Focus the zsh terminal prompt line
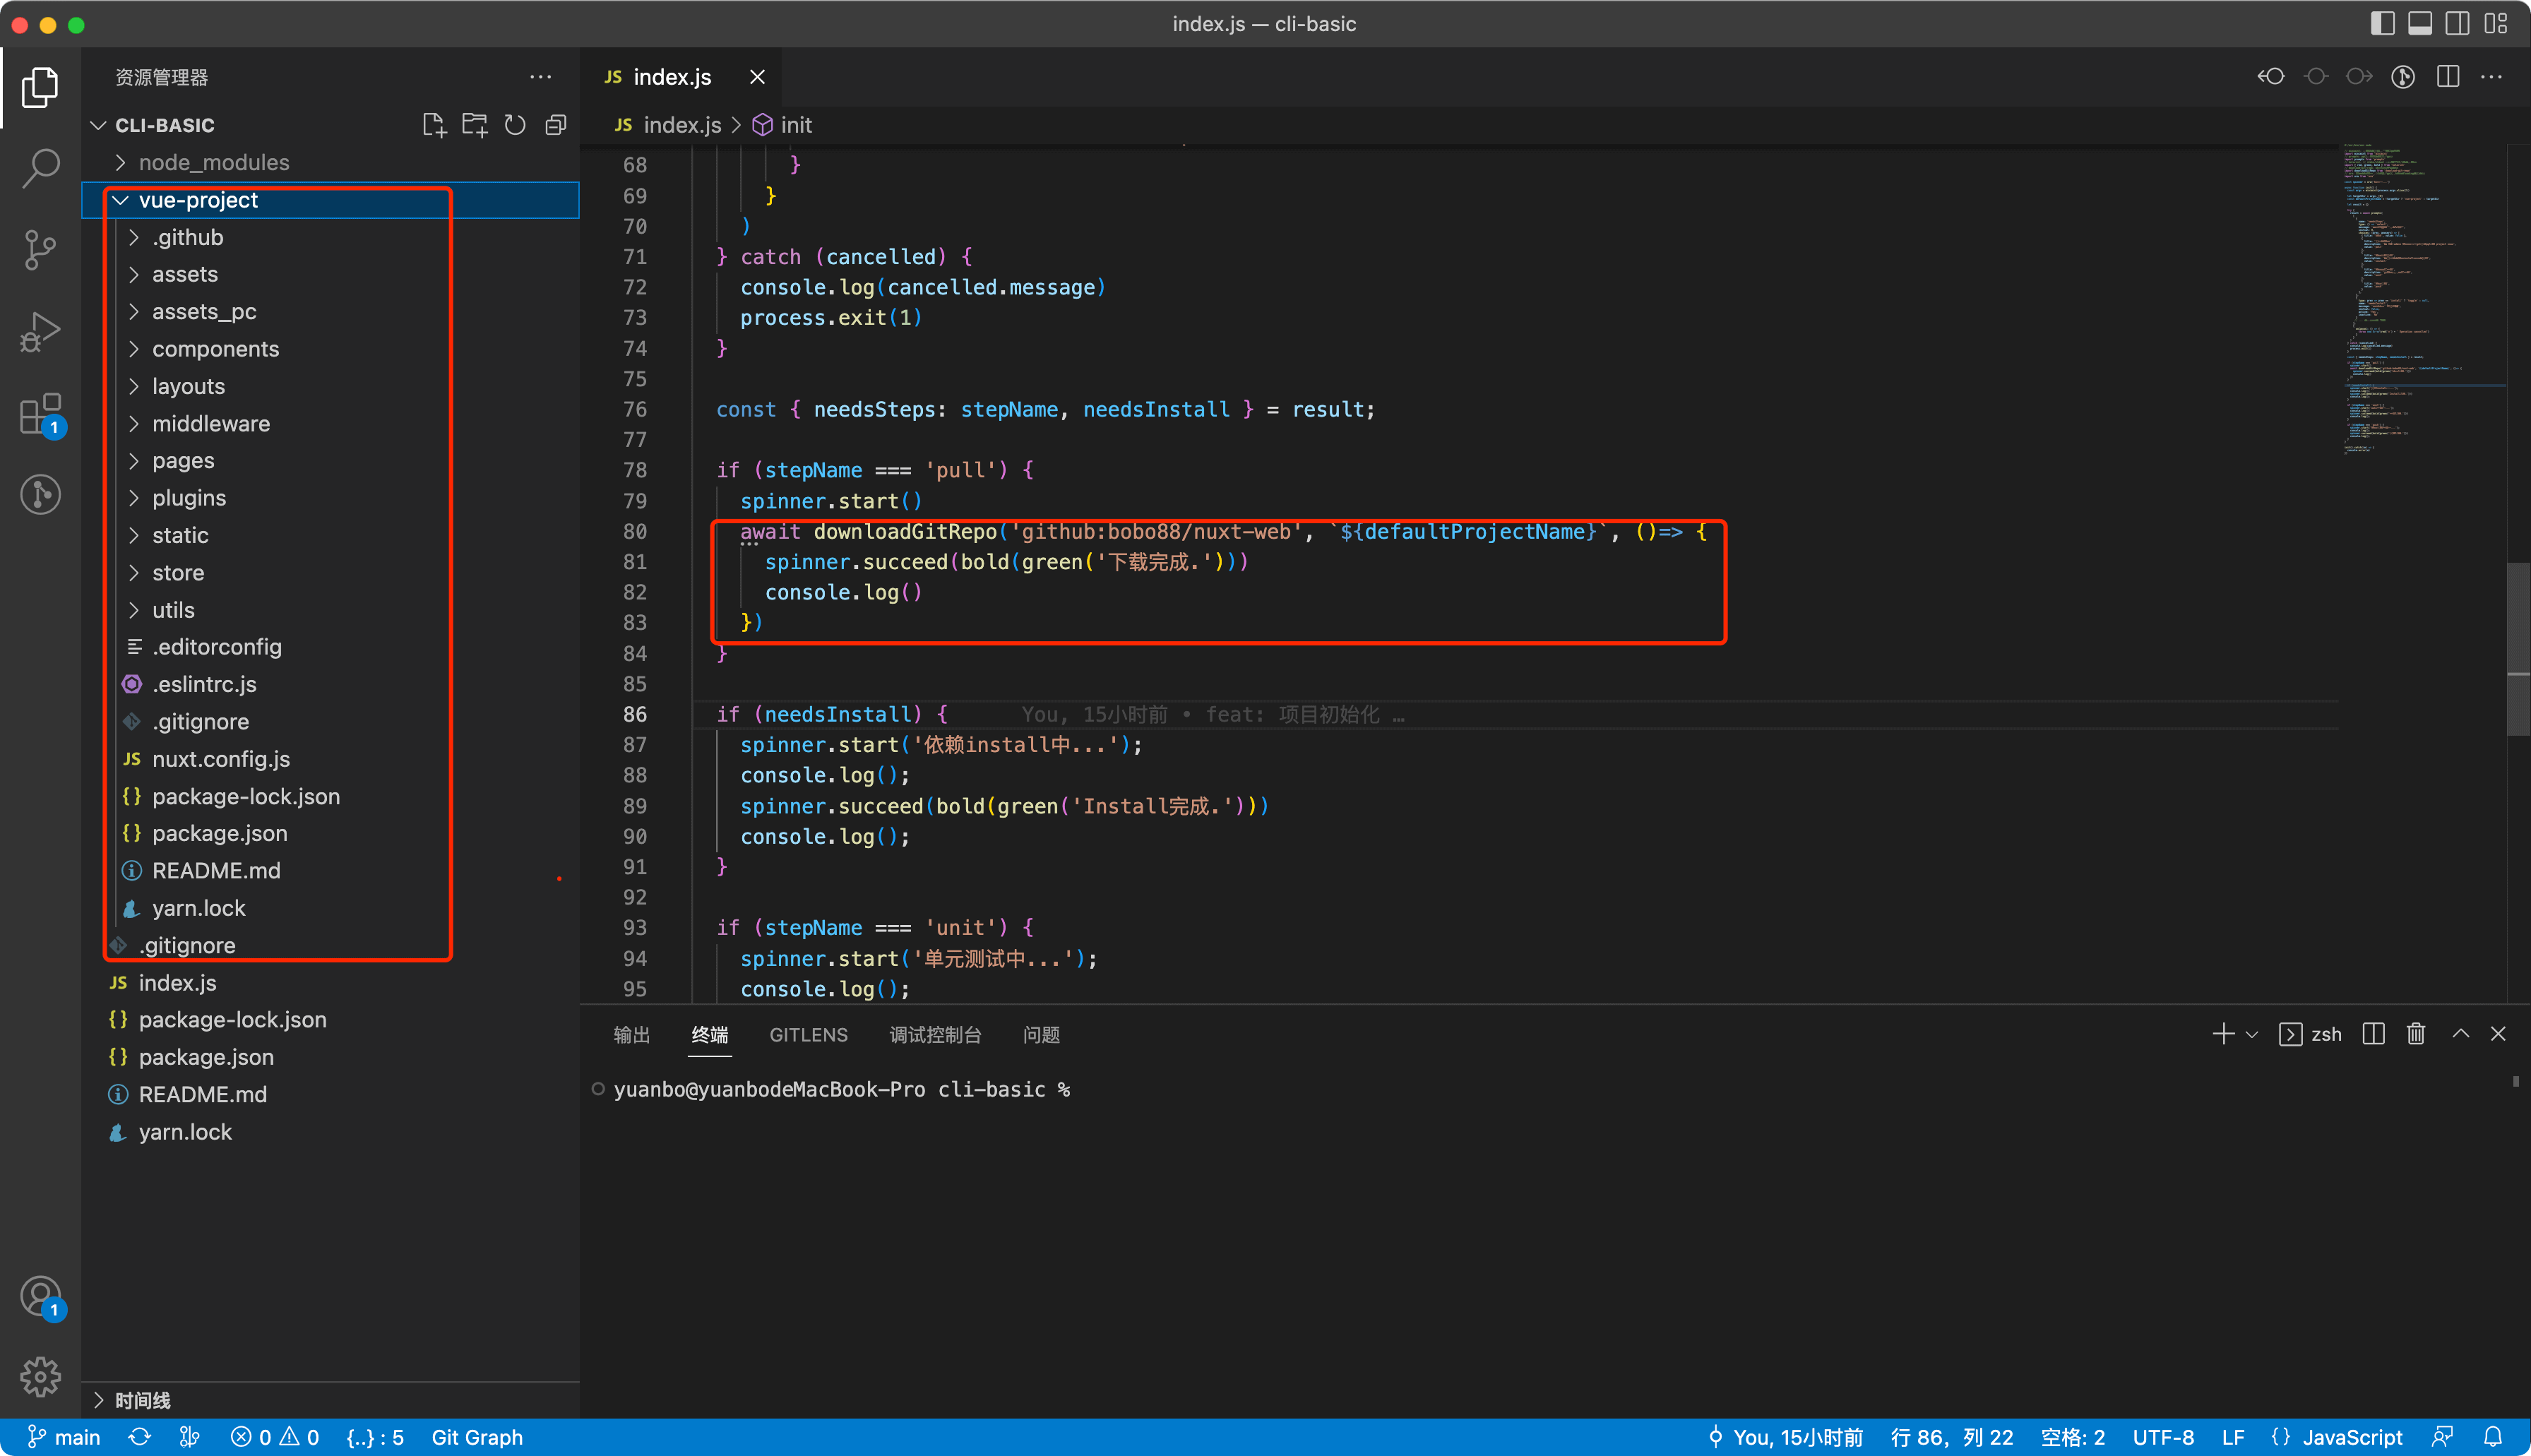2531x1456 pixels. click(x=842, y=1089)
